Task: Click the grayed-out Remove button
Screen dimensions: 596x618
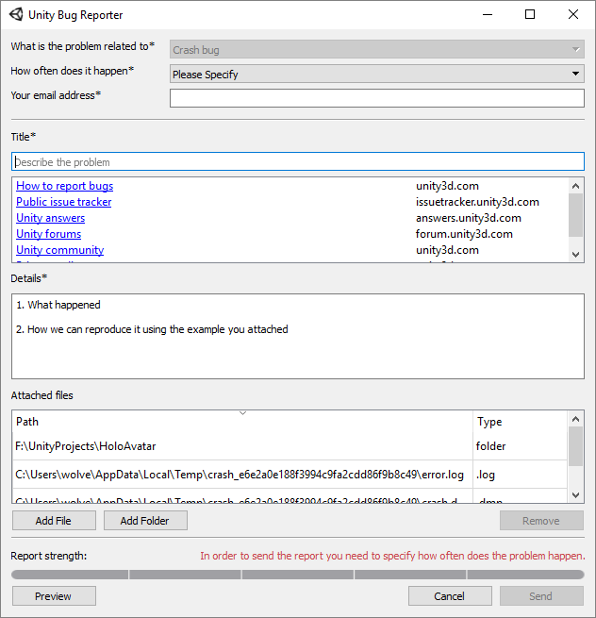Action: pyautogui.click(x=541, y=521)
